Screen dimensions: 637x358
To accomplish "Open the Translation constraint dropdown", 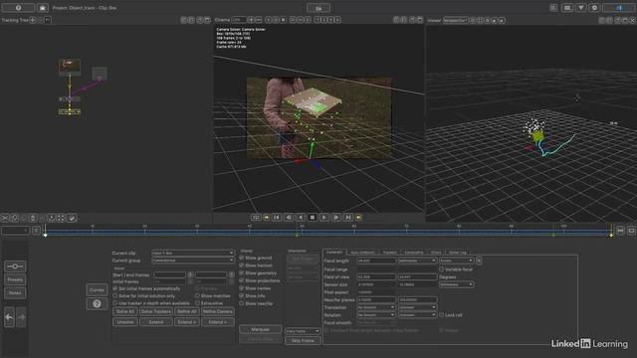I will (417, 307).
